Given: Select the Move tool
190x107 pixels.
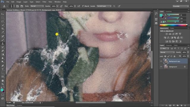Looking at the screenshot, I should pos(3,14).
